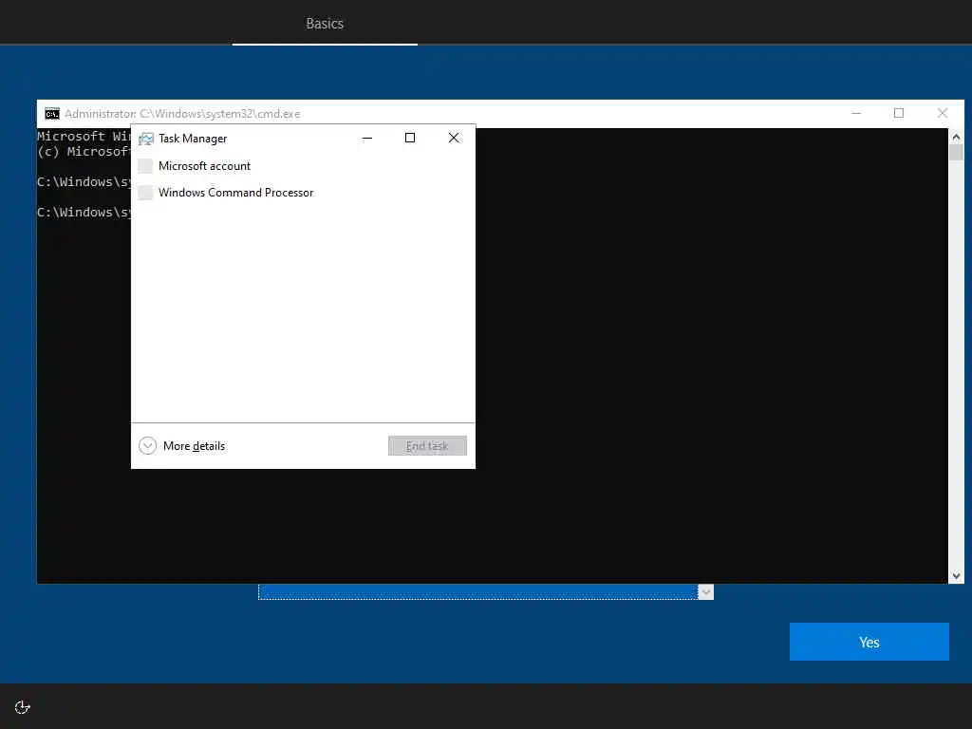Minimize the cmd.exe Administrator window

856,114
